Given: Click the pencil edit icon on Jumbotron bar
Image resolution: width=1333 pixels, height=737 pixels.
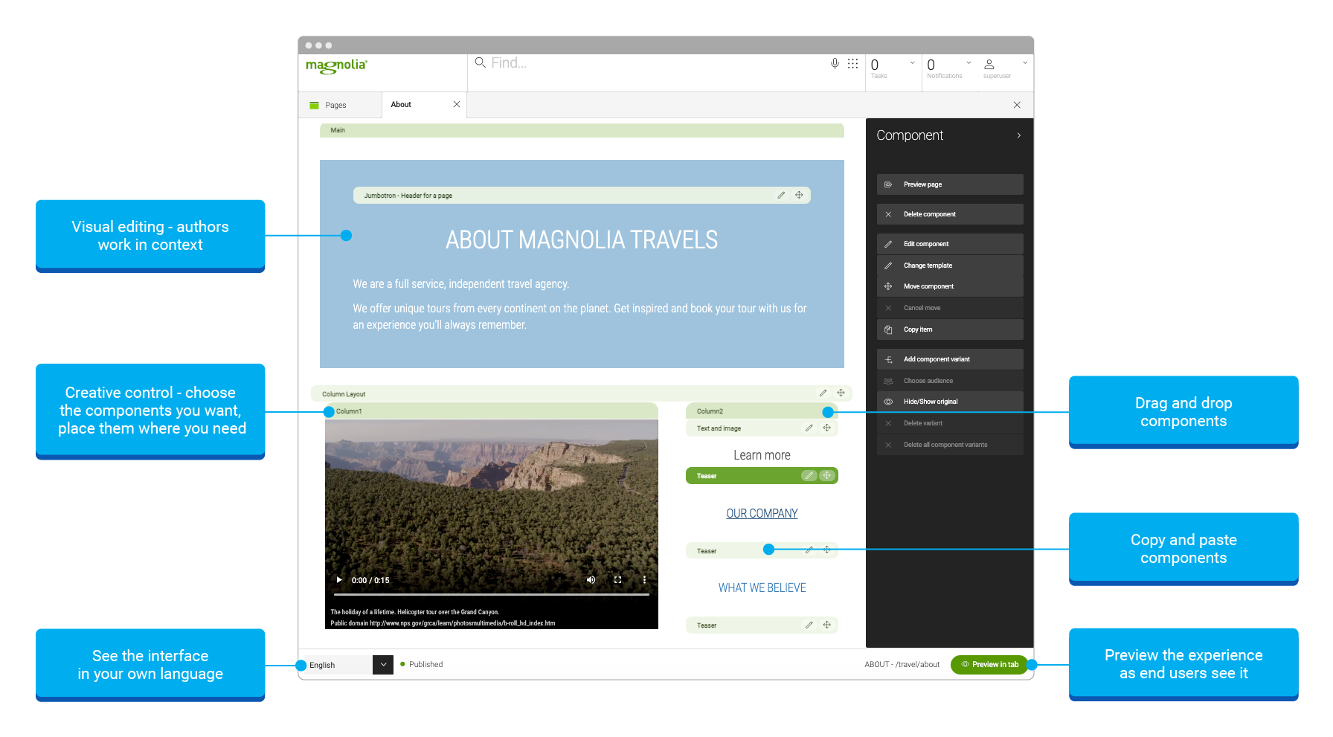Looking at the screenshot, I should 781,196.
